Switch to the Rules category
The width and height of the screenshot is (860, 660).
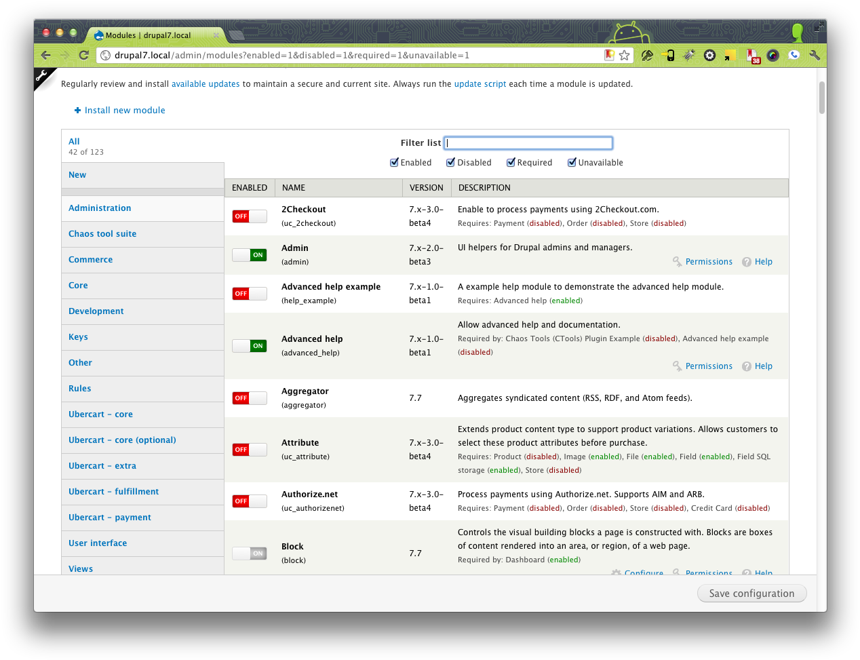click(x=142, y=389)
